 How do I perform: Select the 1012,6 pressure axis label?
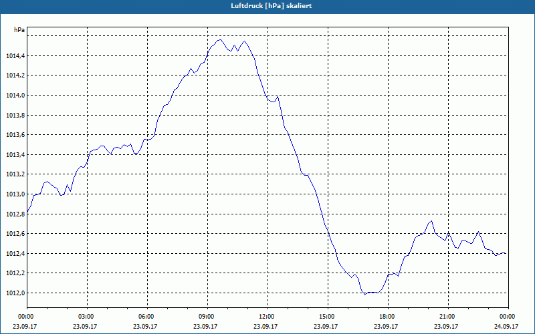pyautogui.click(x=15, y=234)
